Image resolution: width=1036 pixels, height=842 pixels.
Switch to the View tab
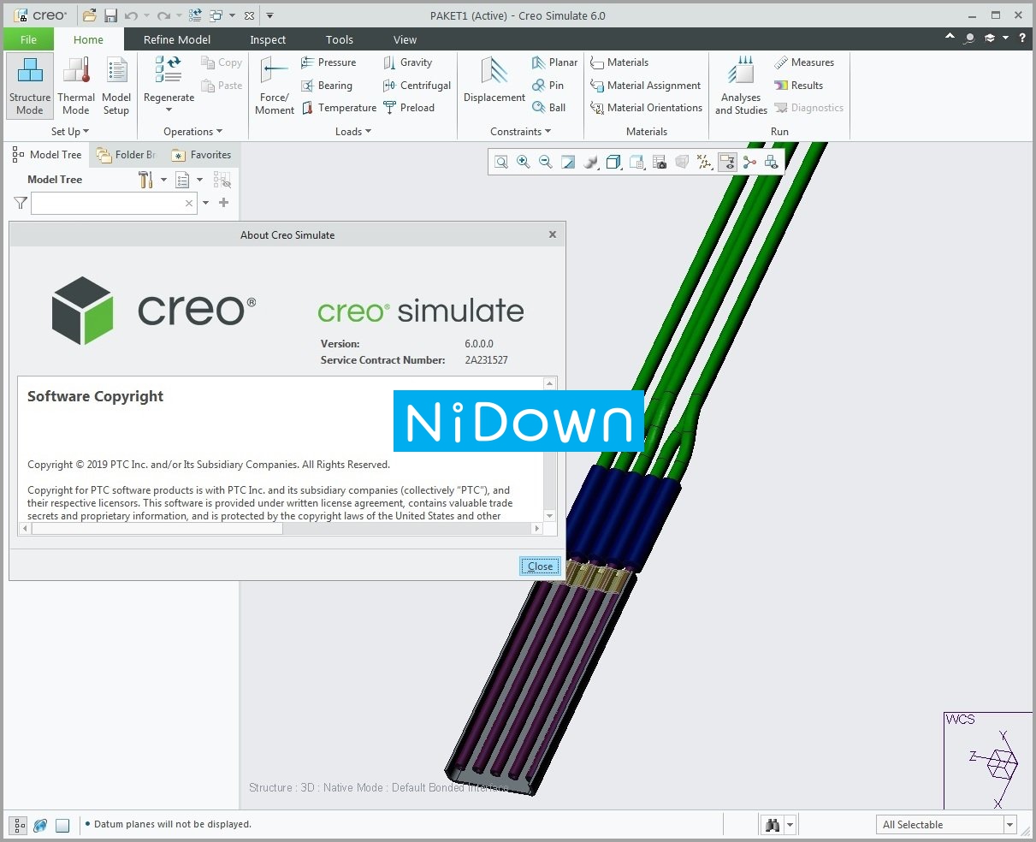(x=405, y=39)
